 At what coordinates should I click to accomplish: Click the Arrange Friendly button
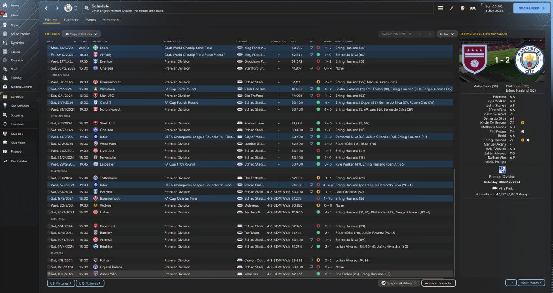click(x=438, y=283)
